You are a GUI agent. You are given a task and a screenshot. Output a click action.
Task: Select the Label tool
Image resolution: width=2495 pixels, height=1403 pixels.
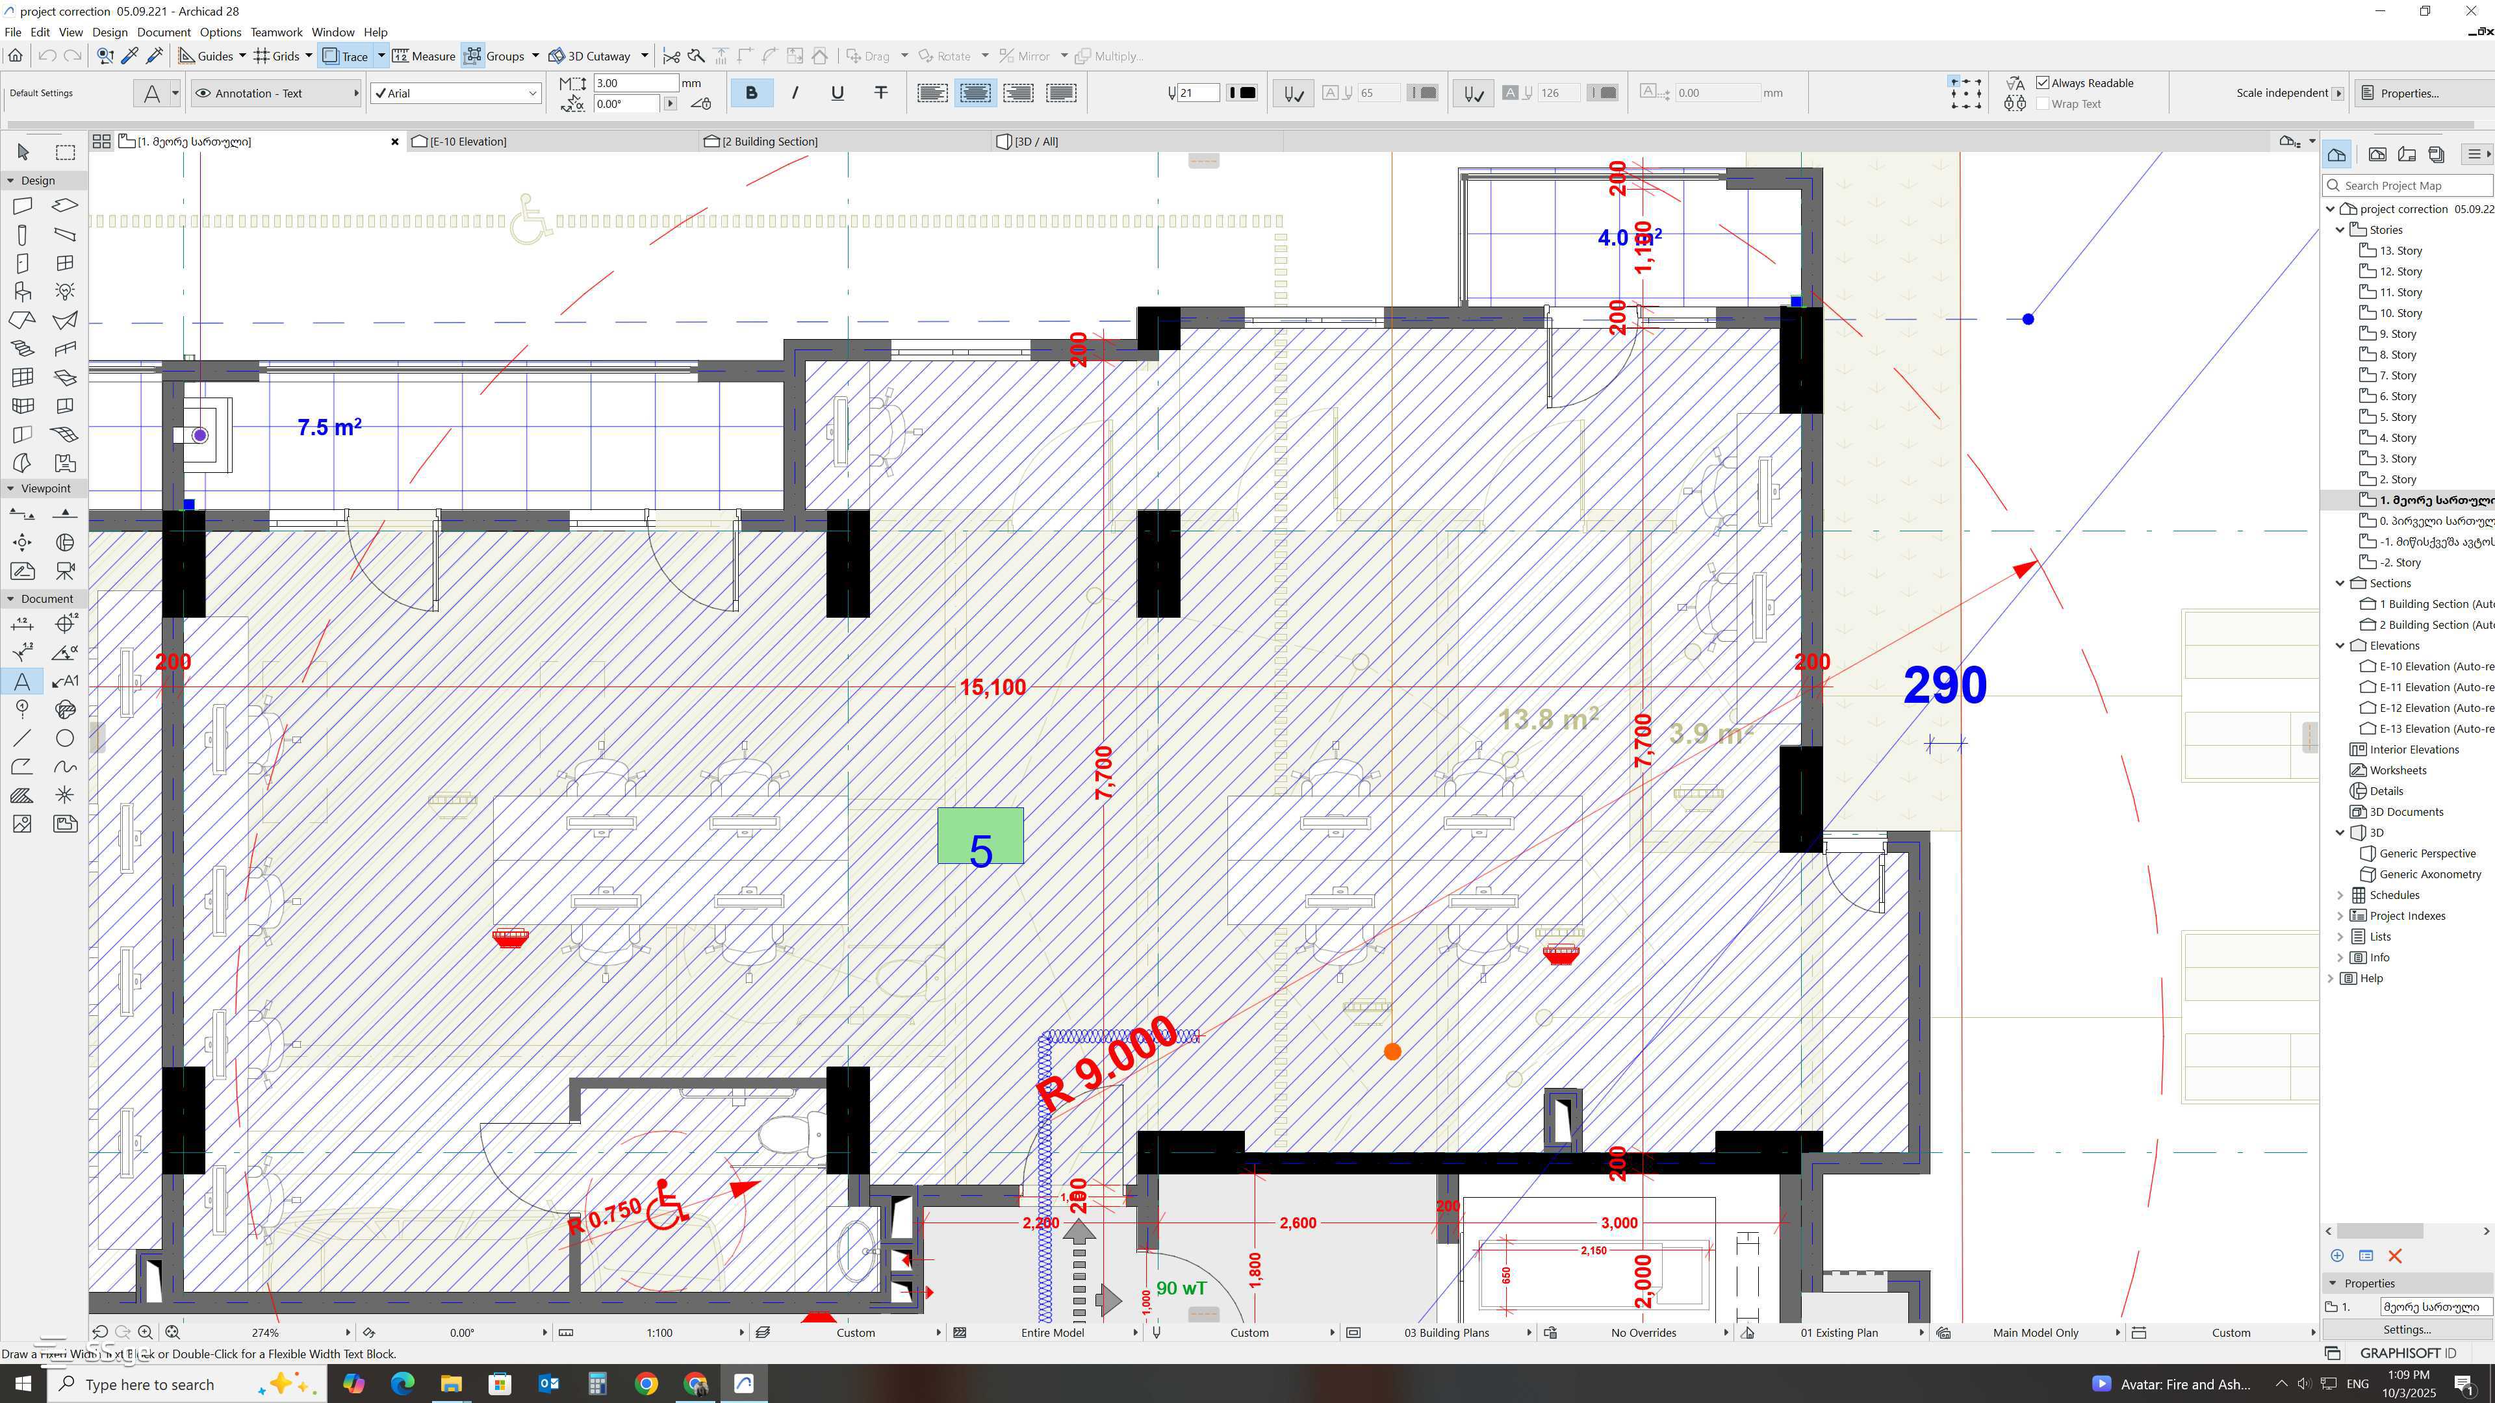(x=65, y=681)
